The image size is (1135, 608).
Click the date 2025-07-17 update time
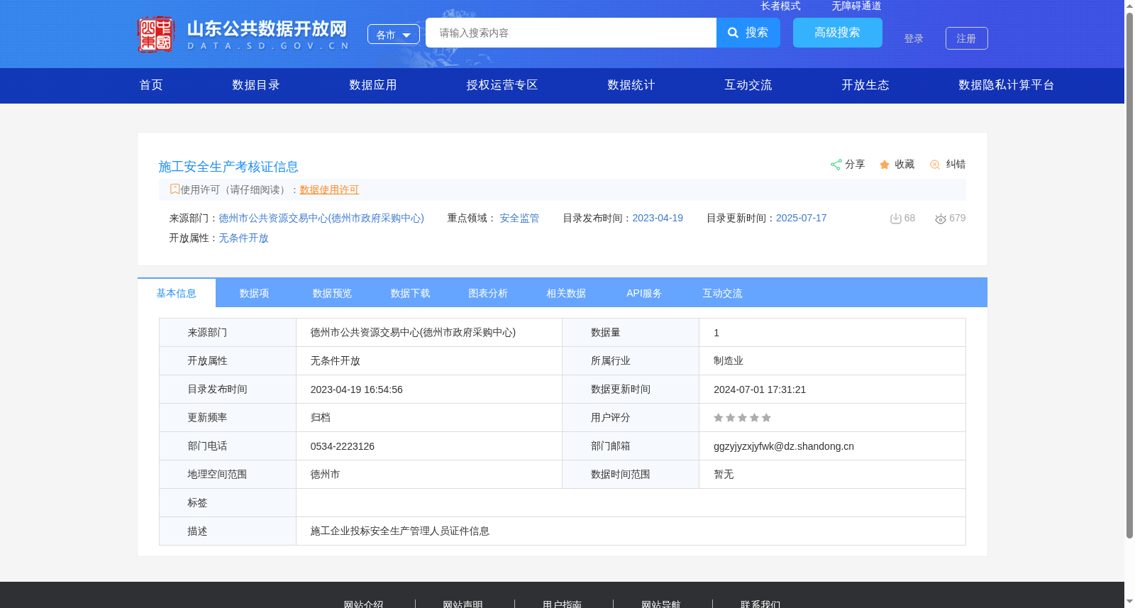click(x=802, y=218)
